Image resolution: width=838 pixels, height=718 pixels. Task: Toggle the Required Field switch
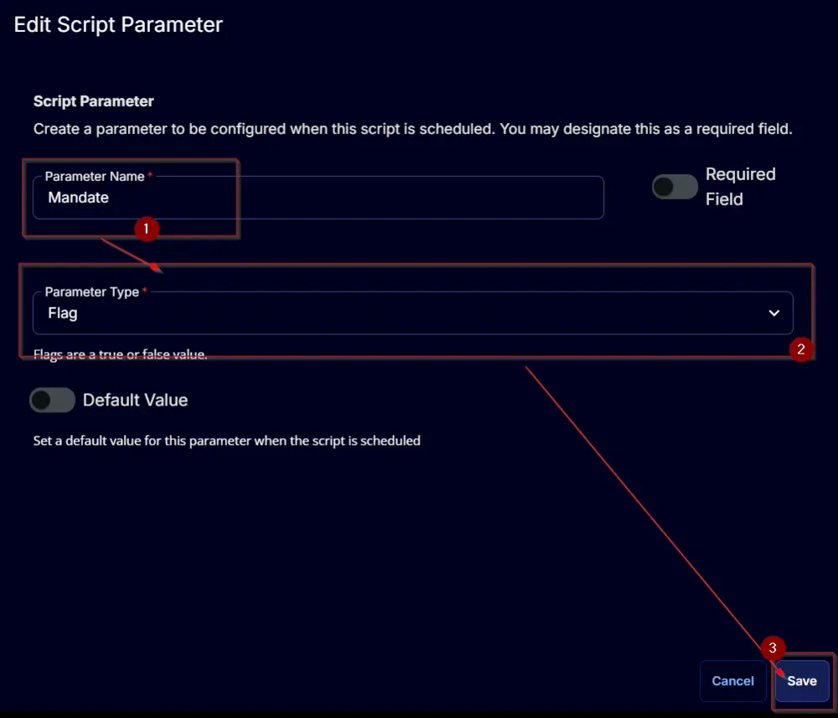point(675,187)
